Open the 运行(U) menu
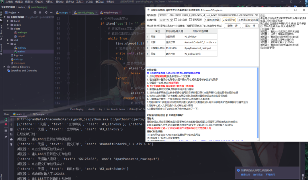This screenshot has height=180, width=308. tap(70, 2)
